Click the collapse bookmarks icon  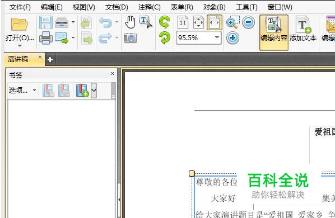(64, 91)
